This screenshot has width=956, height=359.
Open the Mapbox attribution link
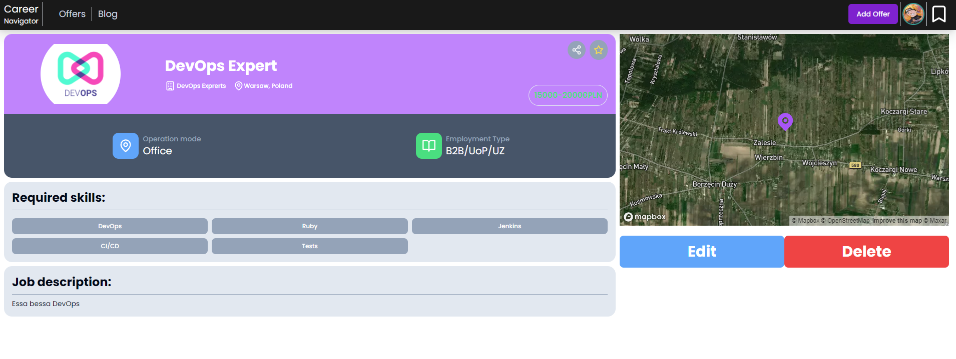805,221
